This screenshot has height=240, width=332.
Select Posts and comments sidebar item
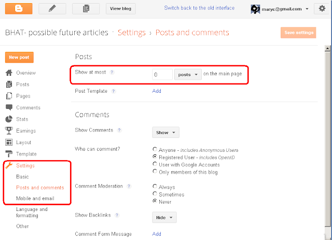40,188
